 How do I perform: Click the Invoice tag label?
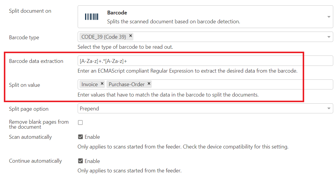coord(90,84)
